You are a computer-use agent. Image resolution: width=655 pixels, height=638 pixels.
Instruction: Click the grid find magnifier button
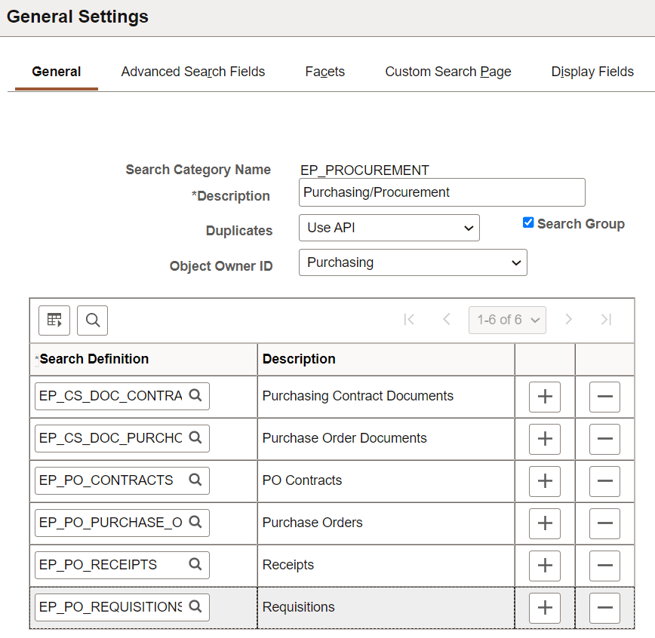(92, 321)
